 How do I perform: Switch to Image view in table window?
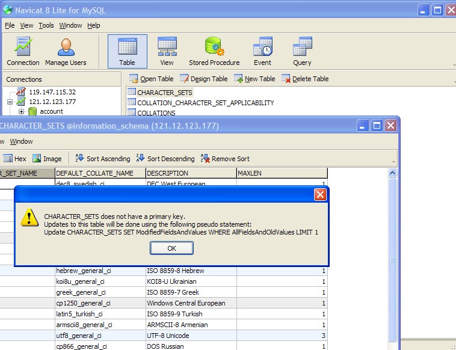(x=47, y=159)
